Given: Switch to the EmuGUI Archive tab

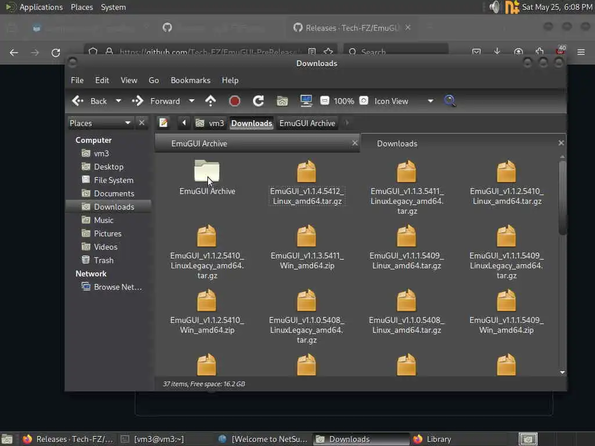Looking at the screenshot, I should point(199,143).
